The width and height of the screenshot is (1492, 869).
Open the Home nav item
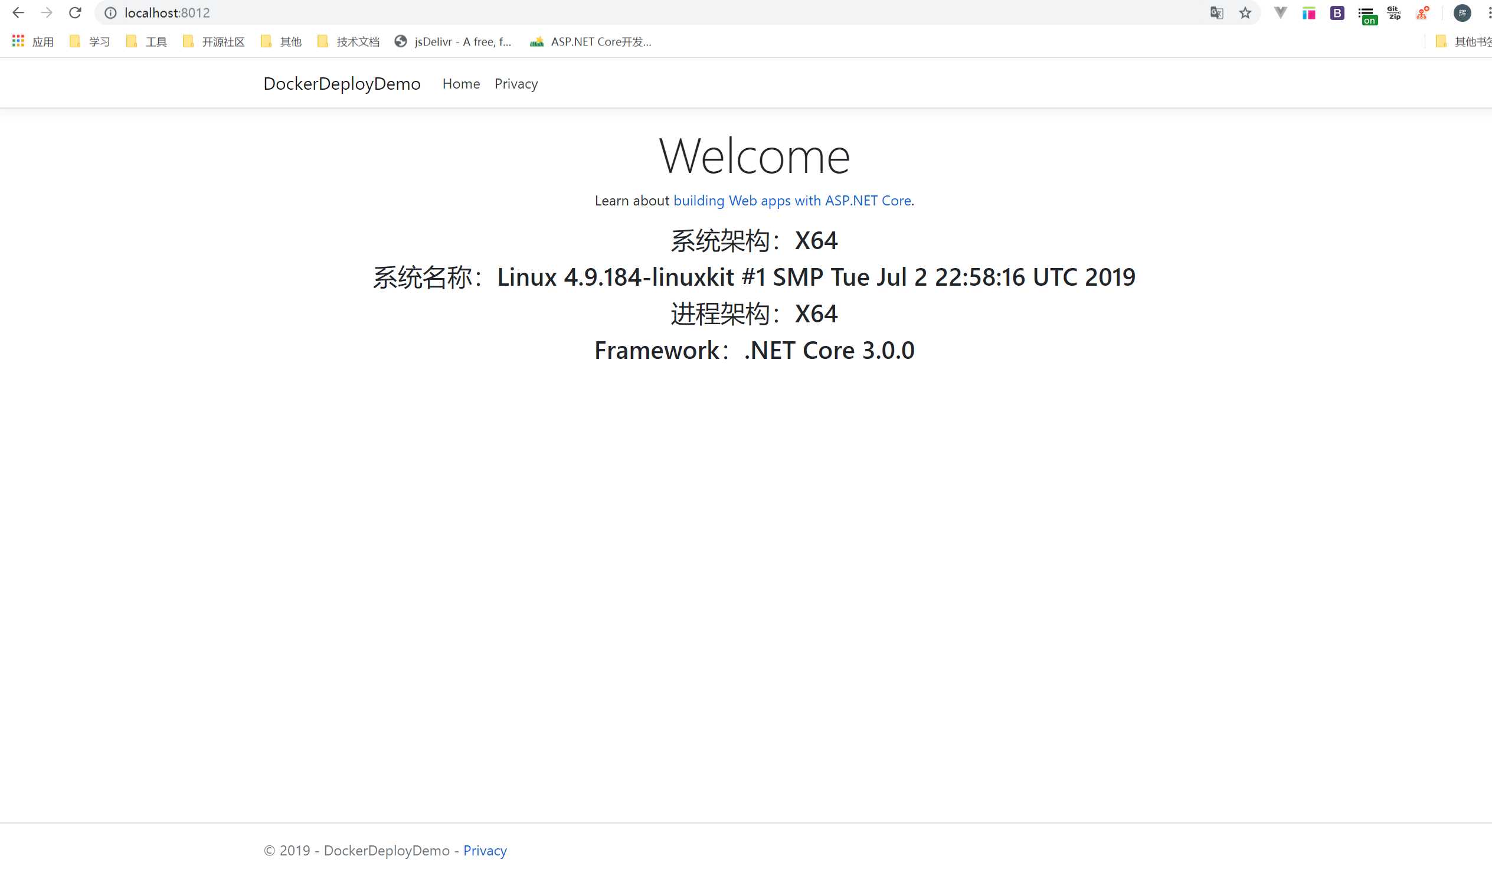(x=460, y=84)
